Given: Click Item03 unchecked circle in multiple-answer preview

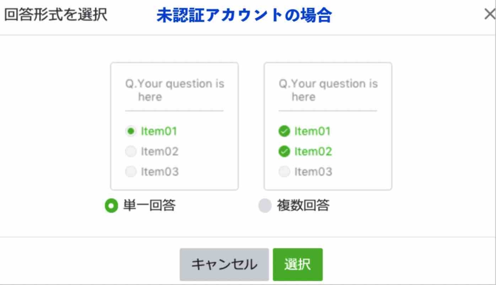Looking at the screenshot, I should tap(284, 172).
